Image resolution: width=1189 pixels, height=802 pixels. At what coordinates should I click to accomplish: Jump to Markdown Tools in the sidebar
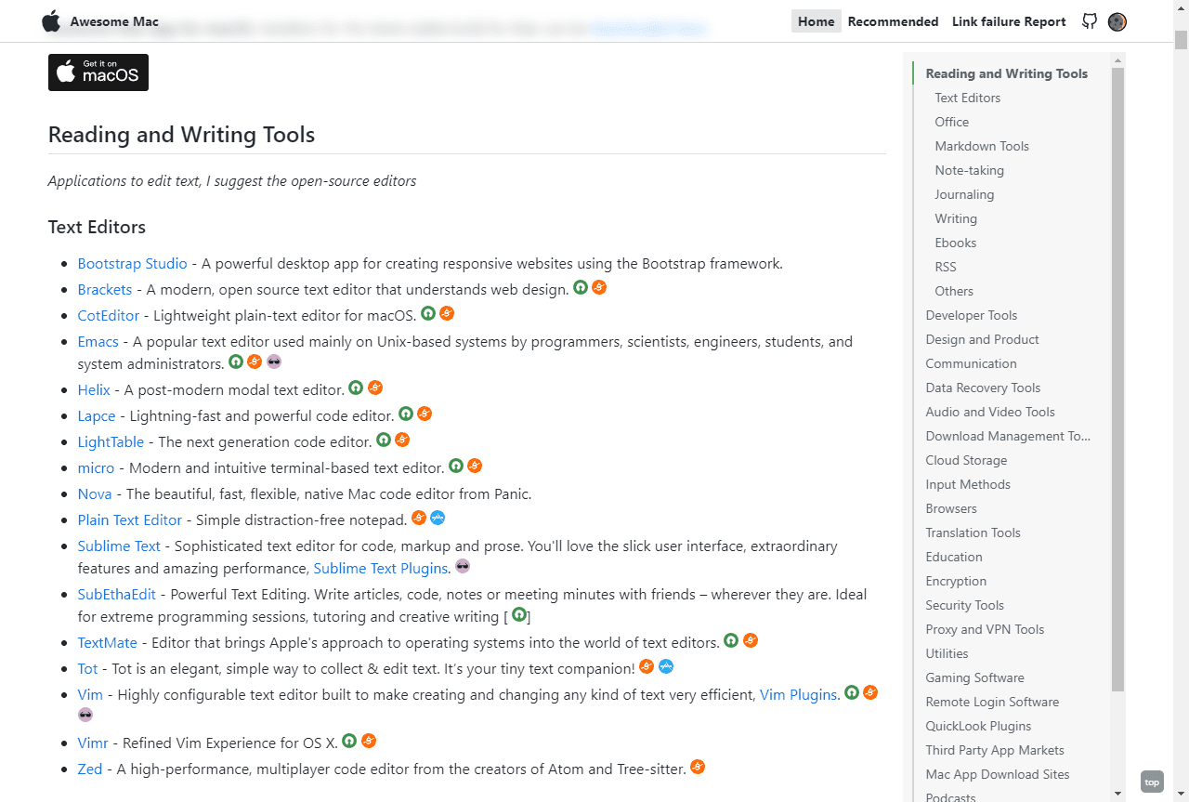click(x=982, y=146)
